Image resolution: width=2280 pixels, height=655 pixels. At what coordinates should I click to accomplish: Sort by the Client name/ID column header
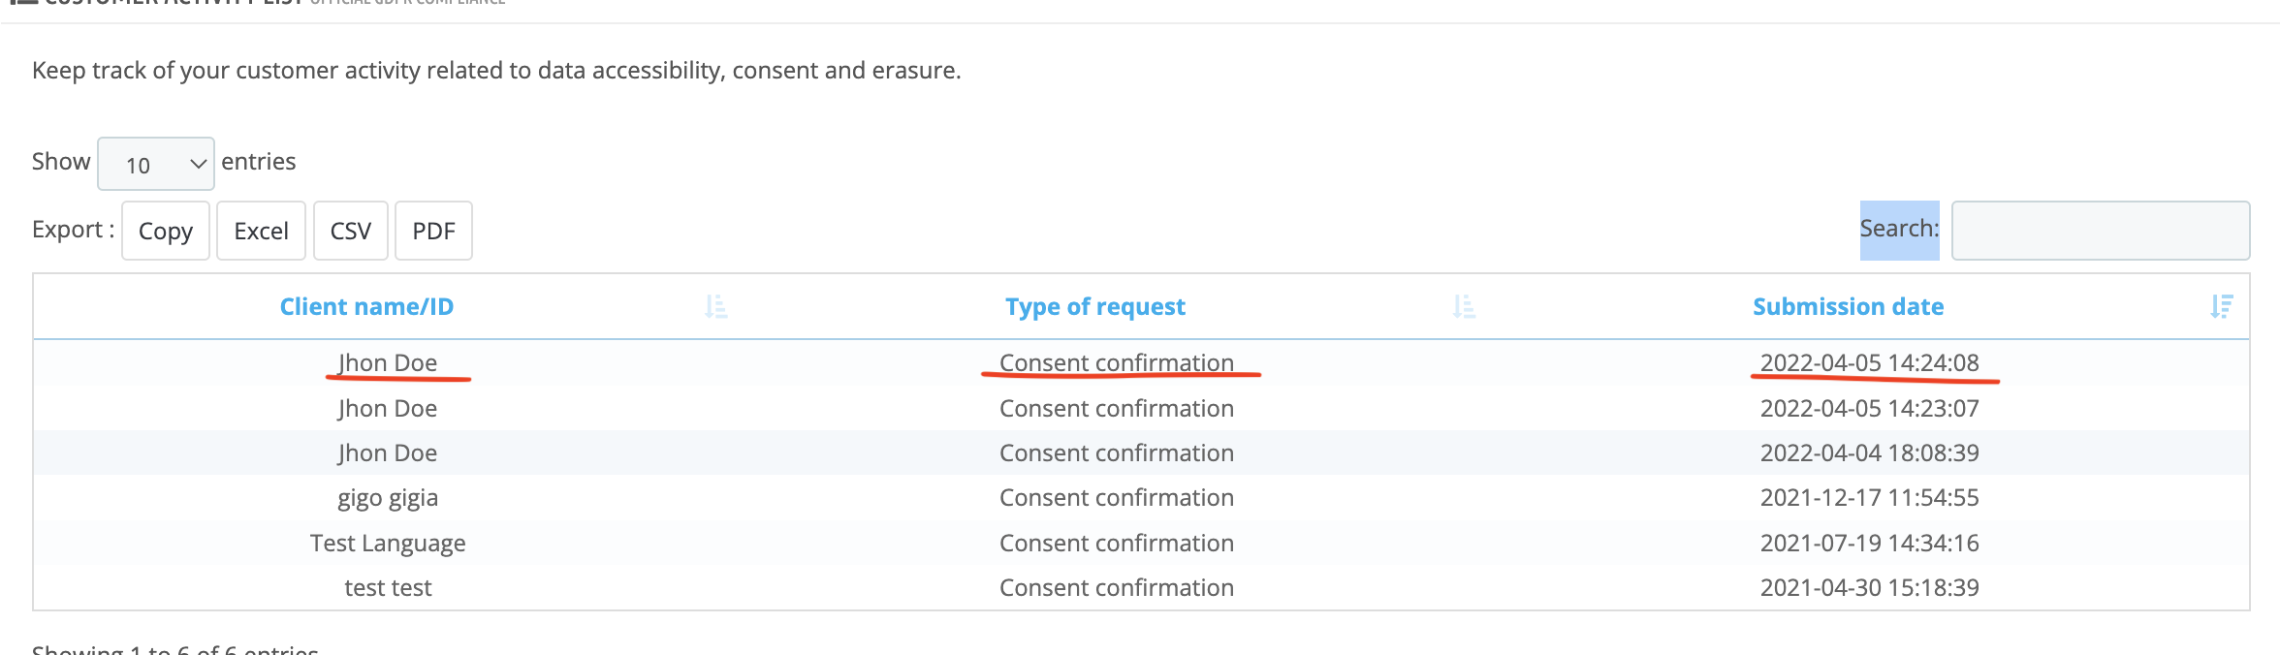pos(366,306)
